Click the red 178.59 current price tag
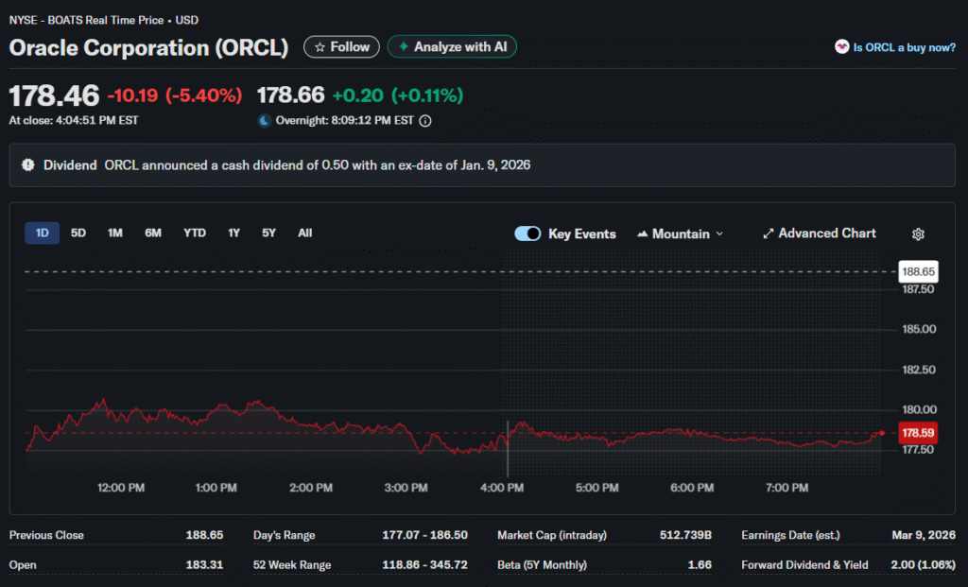Viewport: 968px width, 587px height. point(917,433)
